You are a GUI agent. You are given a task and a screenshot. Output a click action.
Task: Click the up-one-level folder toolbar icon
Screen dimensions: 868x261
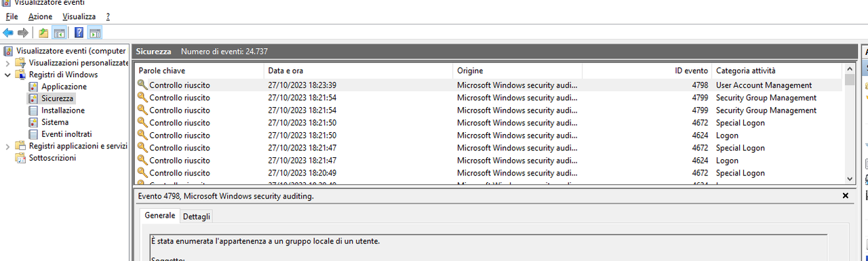click(44, 33)
